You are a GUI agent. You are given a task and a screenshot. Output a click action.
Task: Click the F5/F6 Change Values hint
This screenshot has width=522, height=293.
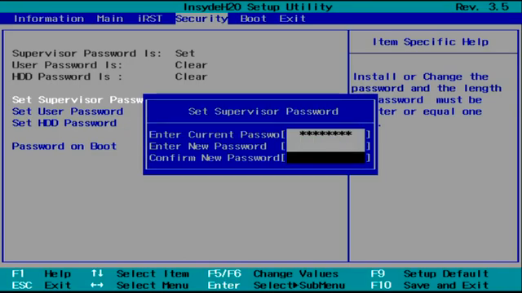[273, 273]
